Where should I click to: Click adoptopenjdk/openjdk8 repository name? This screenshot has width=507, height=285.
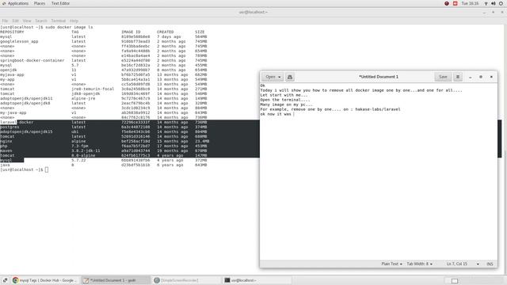pyautogui.click(x=25, y=103)
